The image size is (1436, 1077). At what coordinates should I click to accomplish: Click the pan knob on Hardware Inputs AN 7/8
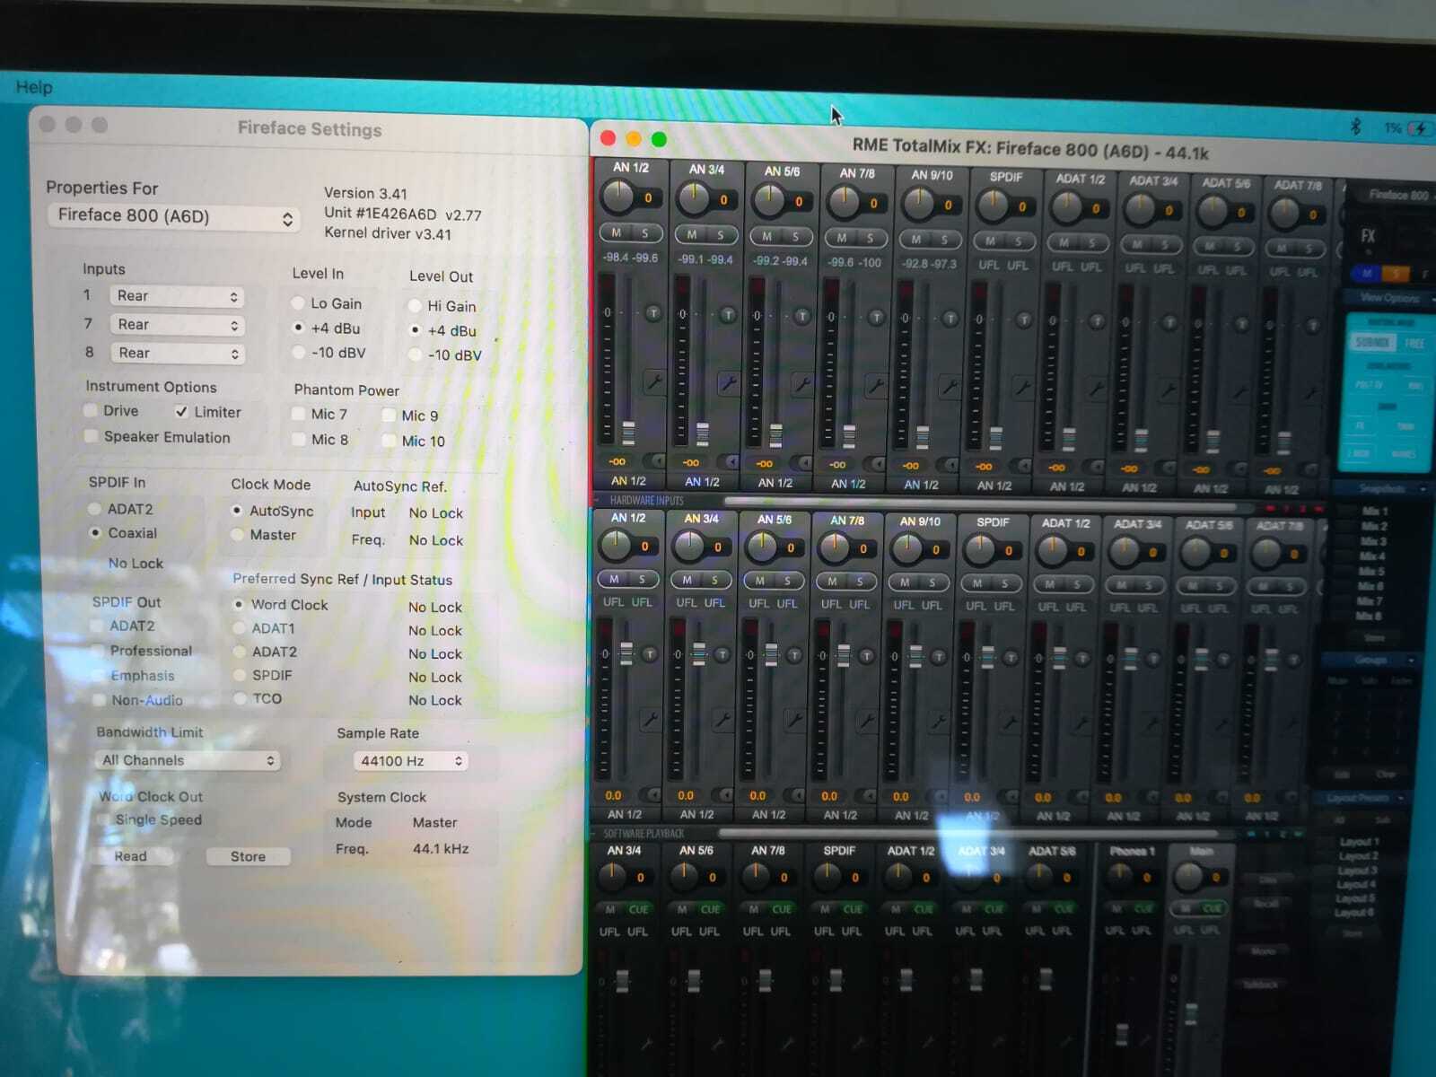844,202
